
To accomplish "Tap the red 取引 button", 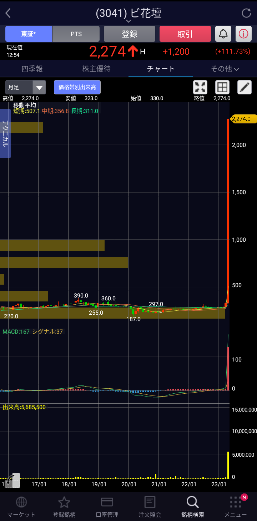I will click(x=185, y=34).
